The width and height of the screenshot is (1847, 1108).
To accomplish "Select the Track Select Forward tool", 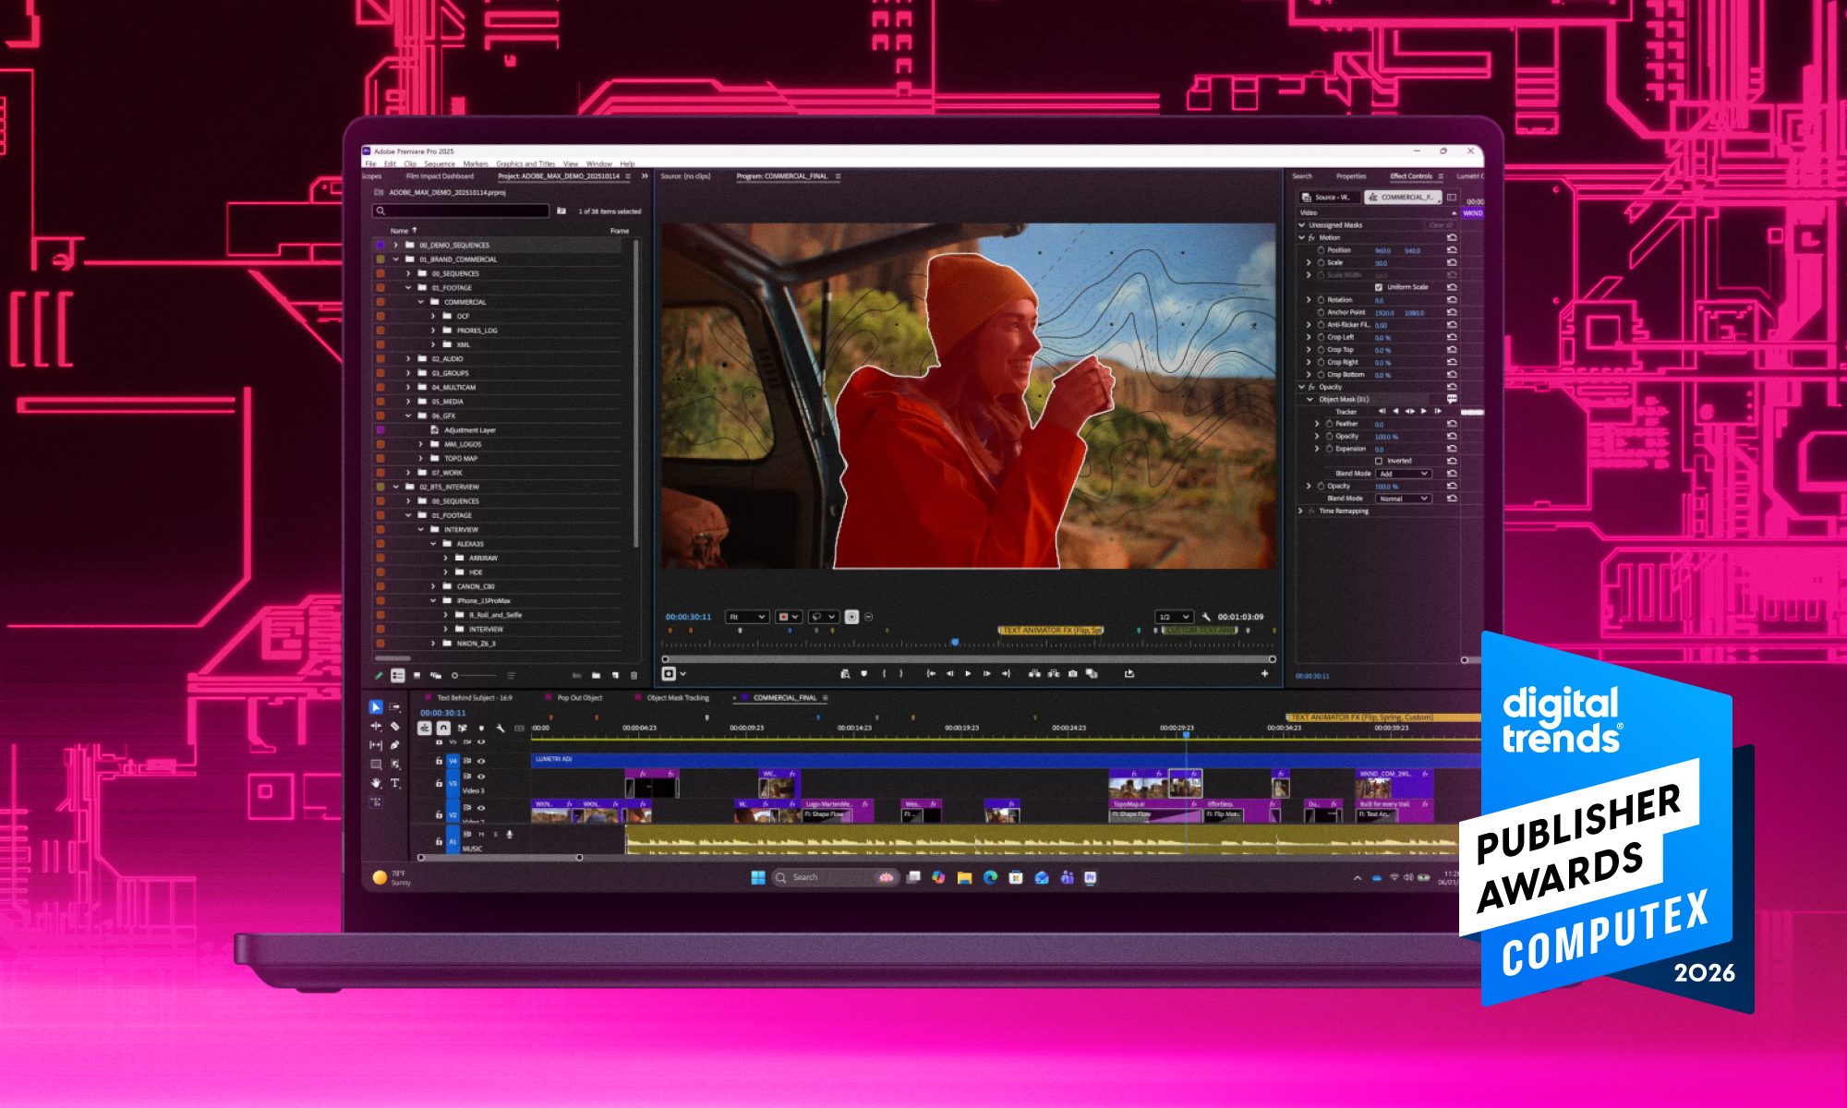I will pyautogui.click(x=395, y=707).
